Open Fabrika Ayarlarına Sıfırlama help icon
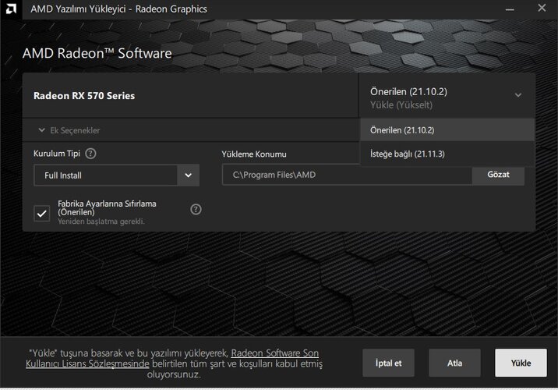 click(x=196, y=209)
